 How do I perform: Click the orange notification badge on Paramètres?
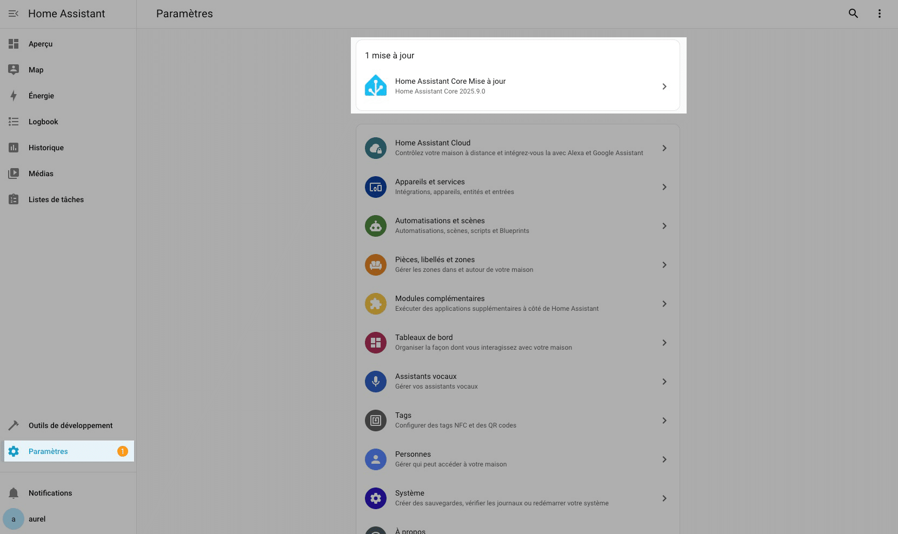[123, 451]
